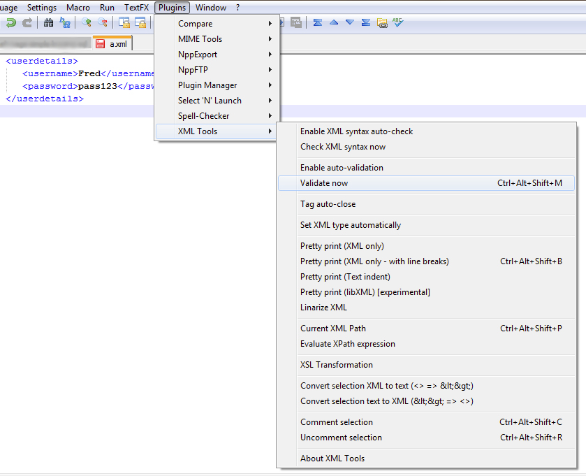The height and width of the screenshot is (476, 586).
Task: Click the Undo arrow icon
Action: [11, 23]
